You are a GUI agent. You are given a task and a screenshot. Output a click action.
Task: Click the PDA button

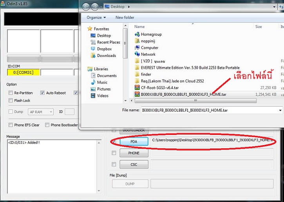134,142
